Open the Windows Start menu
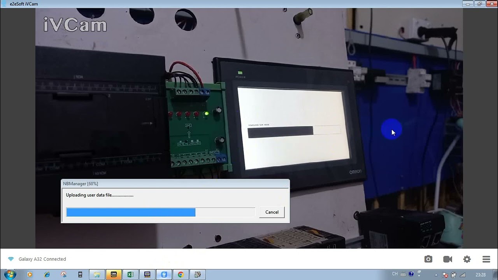The width and height of the screenshot is (498, 280). click(10, 275)
